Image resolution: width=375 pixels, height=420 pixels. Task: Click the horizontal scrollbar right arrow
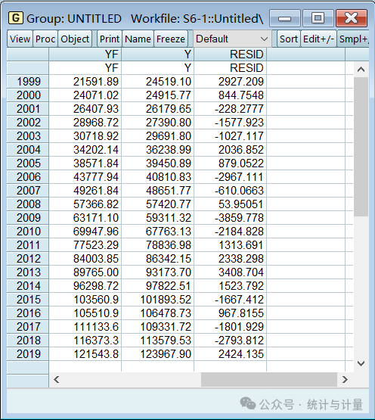pyautogui.click(x=345, y=380)
